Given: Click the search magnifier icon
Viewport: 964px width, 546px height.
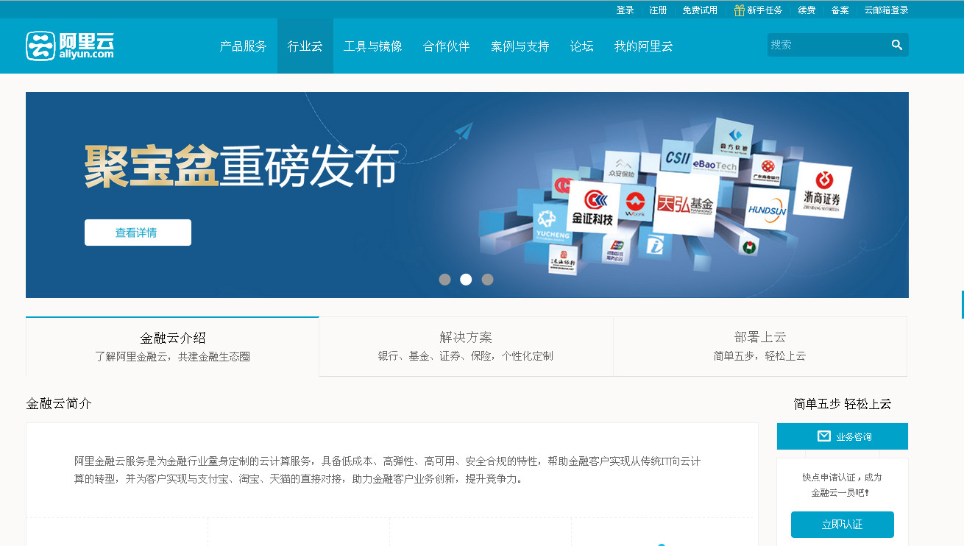Looking at the screenshot, I should click(x=896, y=45).
